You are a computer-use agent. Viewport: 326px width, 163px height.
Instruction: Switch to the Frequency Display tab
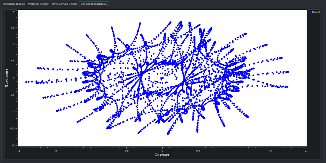click(x=14, y=4)
